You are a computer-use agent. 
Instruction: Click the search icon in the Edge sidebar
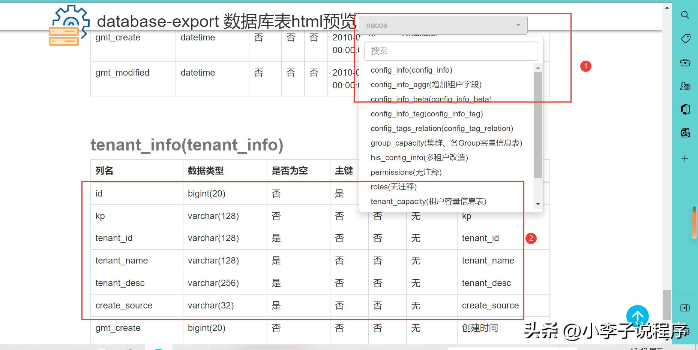pyautogui.click(x=685, y=15)
